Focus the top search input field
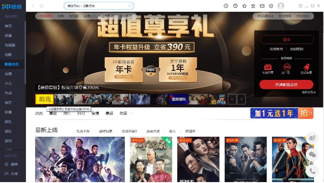 pyautogui.click(x=99, y=6)
